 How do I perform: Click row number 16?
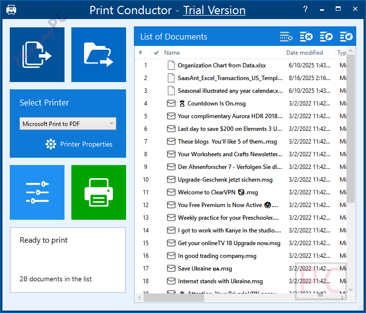pyautogui.click(x=146, y=256)
